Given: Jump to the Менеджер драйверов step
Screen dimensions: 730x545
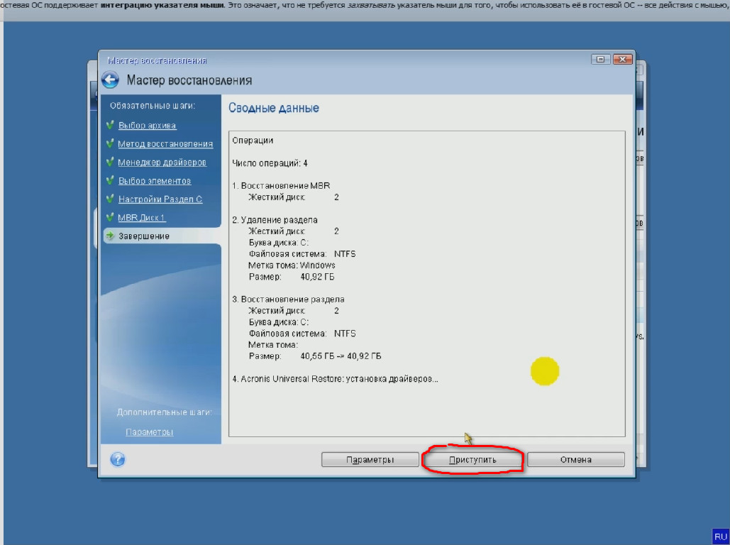Looking at the screenshot, I should 162,163.
